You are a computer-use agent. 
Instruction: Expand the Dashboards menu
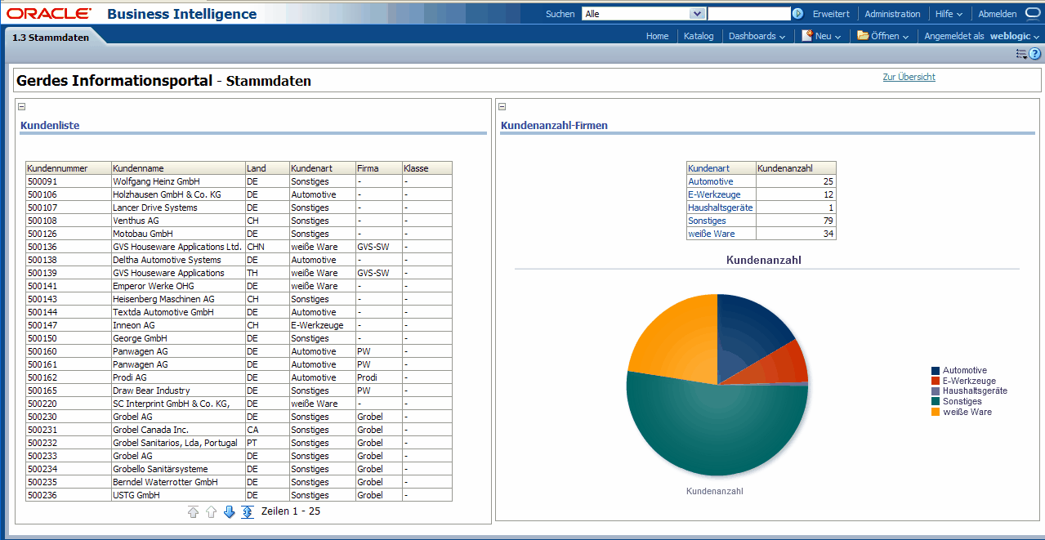coord(757,36)
